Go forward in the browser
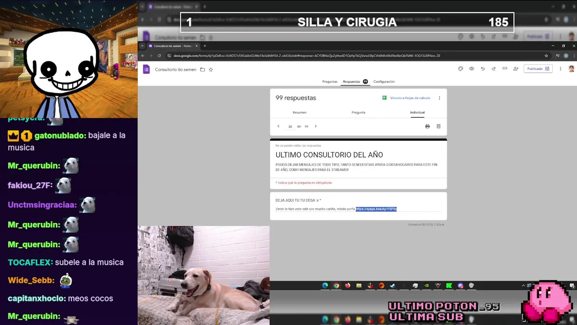The width and height of the screenshot is (577, 325). [151, 56]
